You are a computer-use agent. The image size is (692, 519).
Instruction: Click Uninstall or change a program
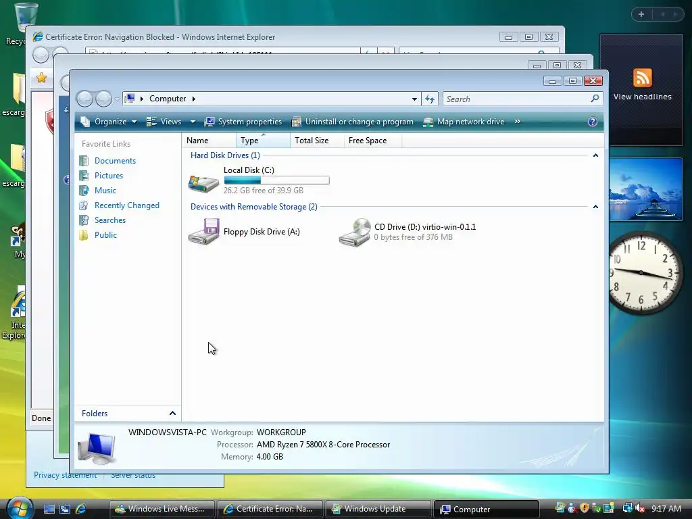pos(353,122)
